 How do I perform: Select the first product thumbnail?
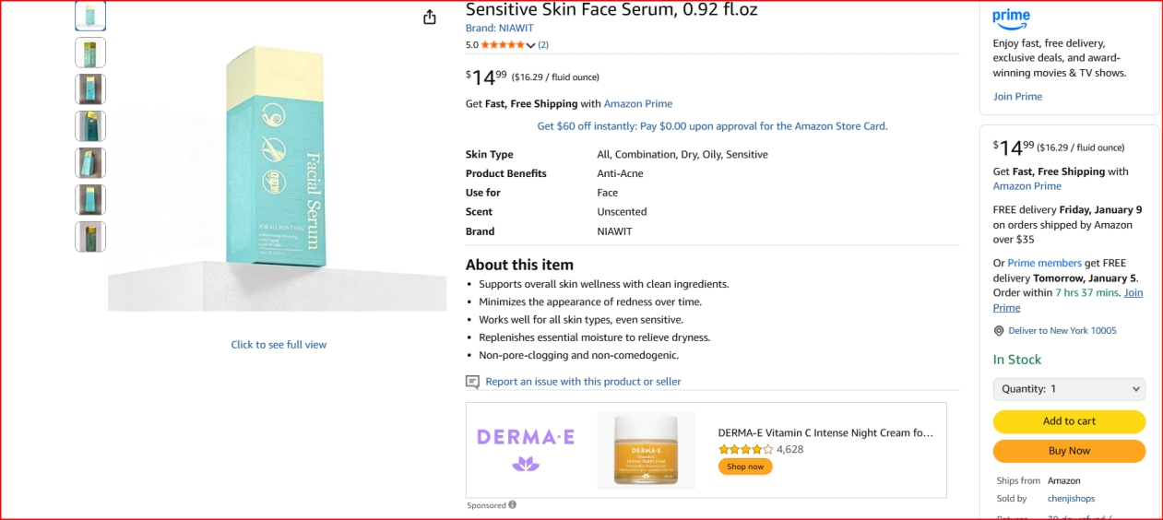tap(90, 16)
